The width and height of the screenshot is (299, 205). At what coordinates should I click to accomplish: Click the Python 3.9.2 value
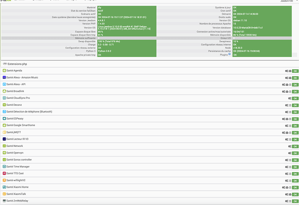(x=104, y=51)
